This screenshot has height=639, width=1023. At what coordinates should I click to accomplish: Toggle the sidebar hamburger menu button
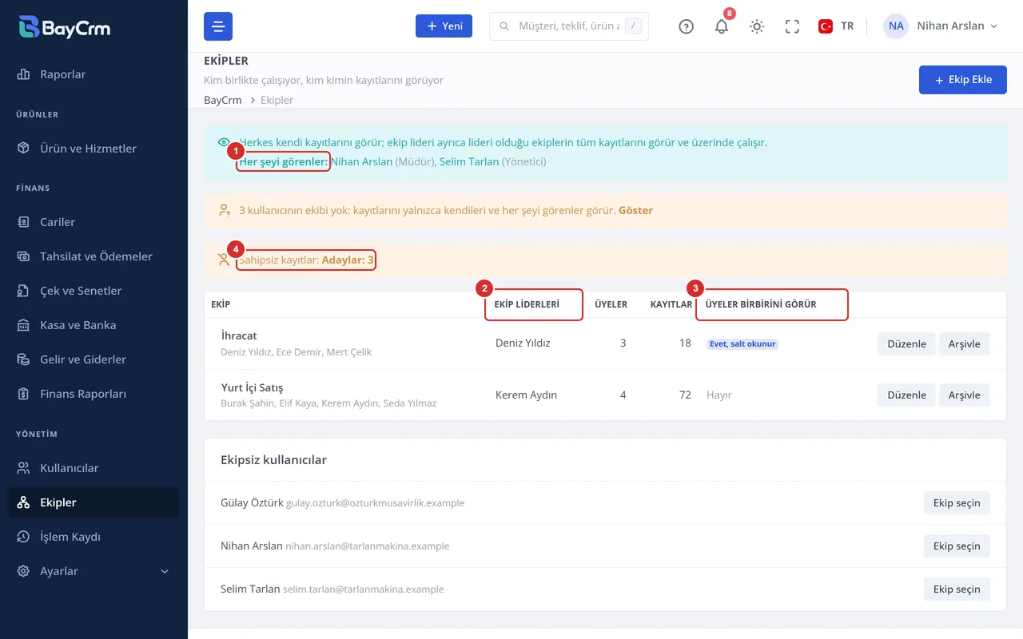click(x=218, y=26)
